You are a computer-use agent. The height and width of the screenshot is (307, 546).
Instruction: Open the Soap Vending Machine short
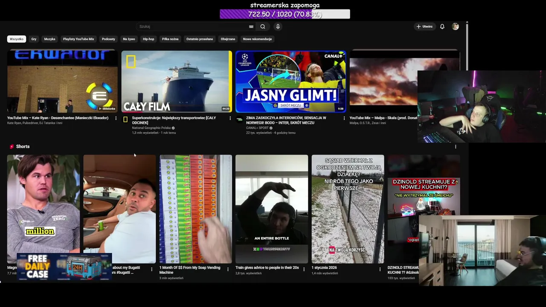(196, 209)
